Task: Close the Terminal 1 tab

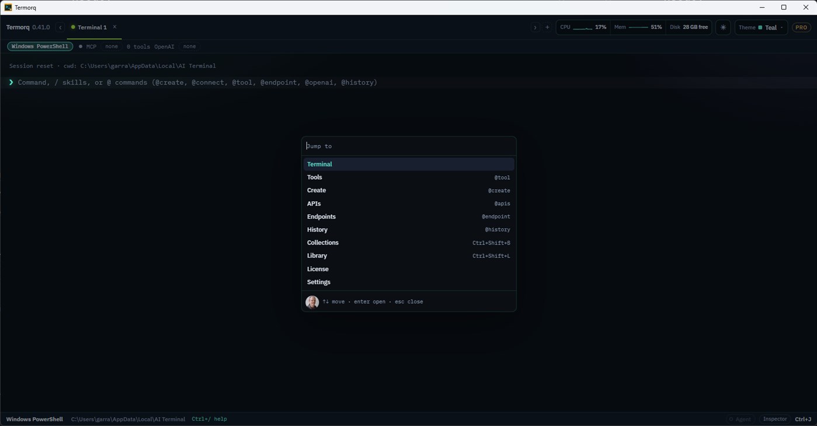Action: tap(114, 27)
